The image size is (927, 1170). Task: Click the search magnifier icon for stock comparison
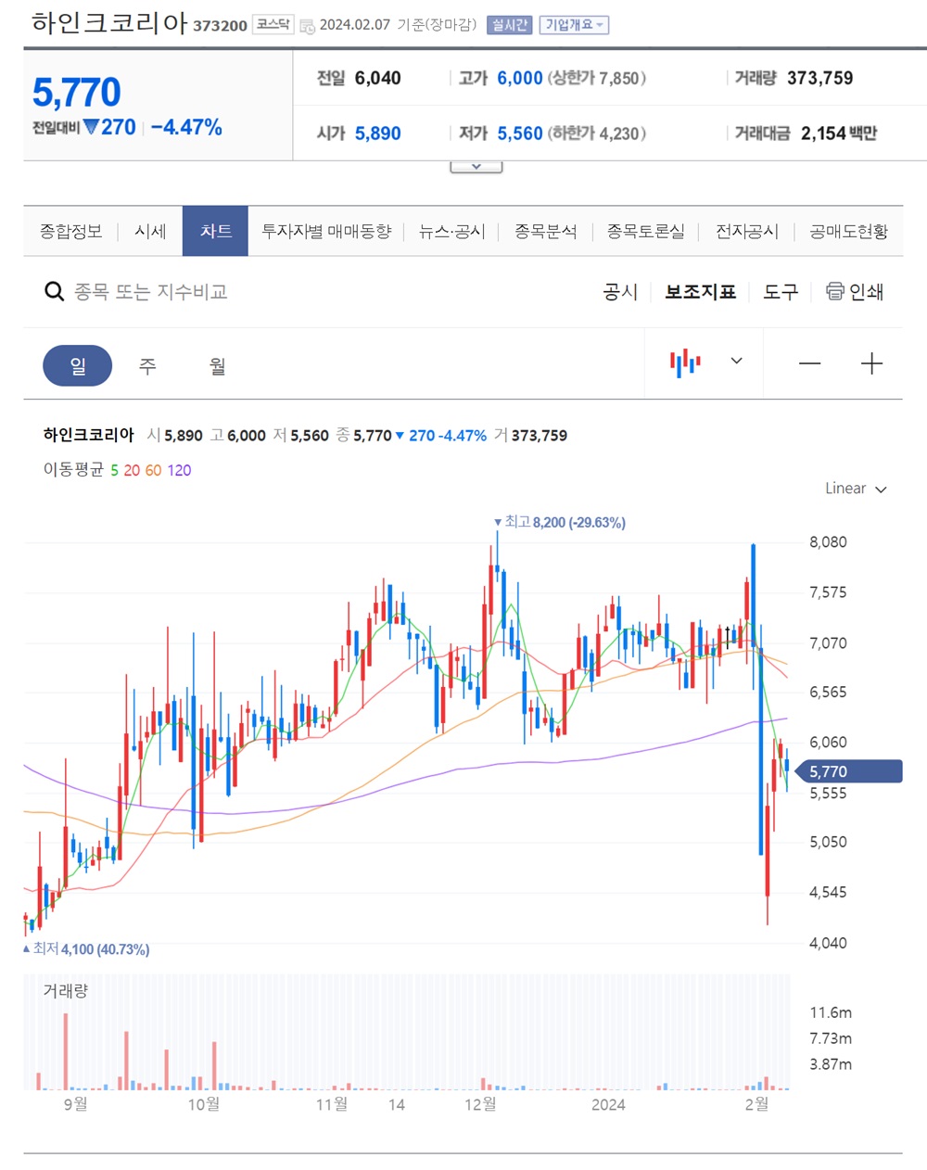tap(54, 290)
